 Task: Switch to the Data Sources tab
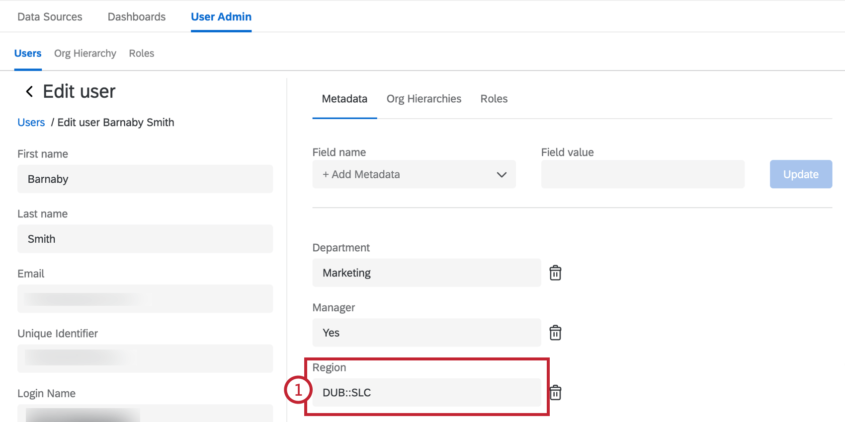click(50, 17)
